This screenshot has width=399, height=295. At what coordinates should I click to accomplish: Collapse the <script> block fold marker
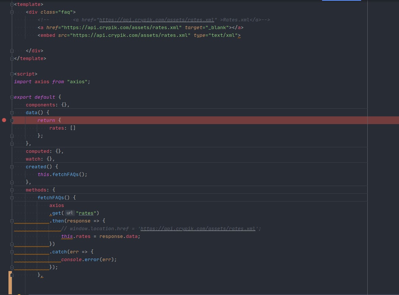[12, 74]
